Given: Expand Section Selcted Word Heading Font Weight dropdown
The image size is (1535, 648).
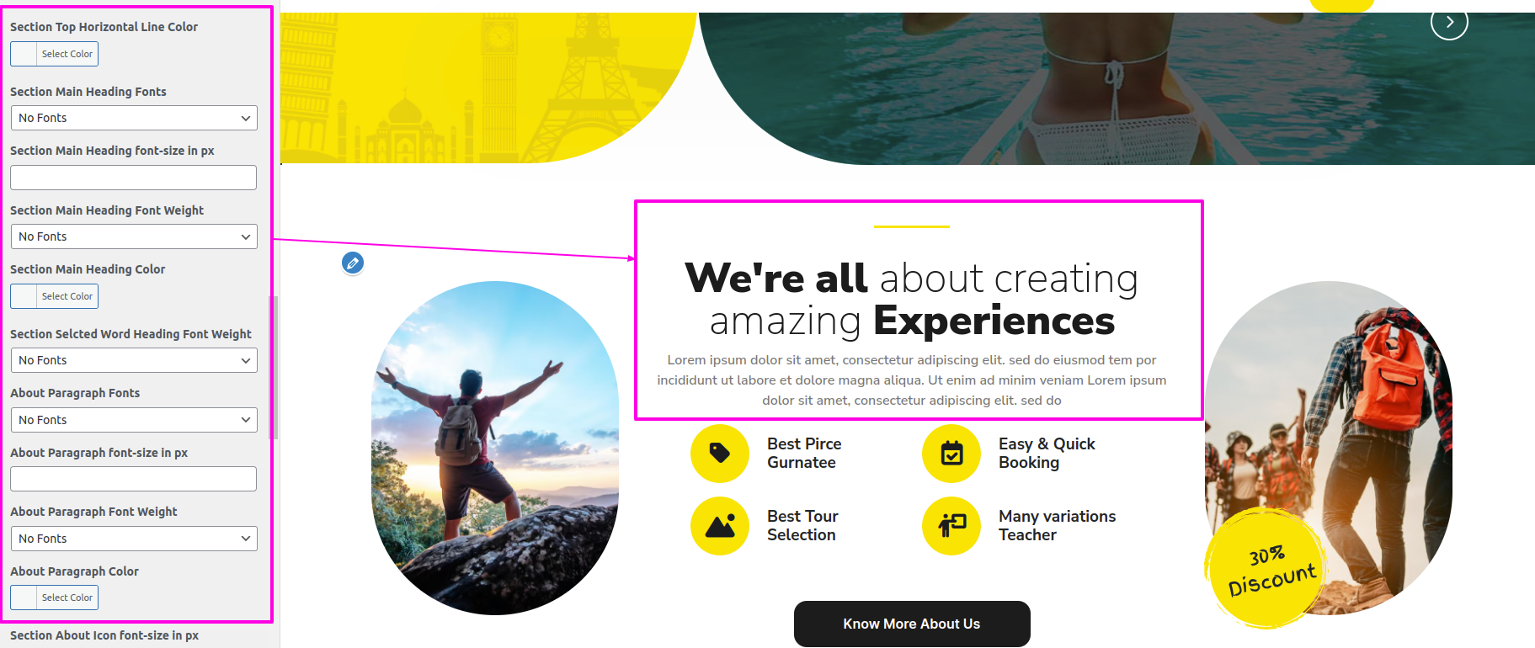Looking at the screenshot, I should [x=134, y=360].
